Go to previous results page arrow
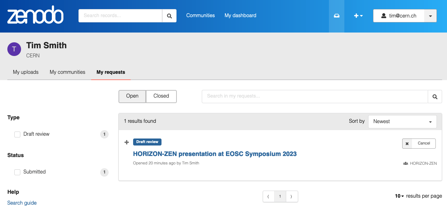The height and width of the screenshot is (213, 447). 268,197
